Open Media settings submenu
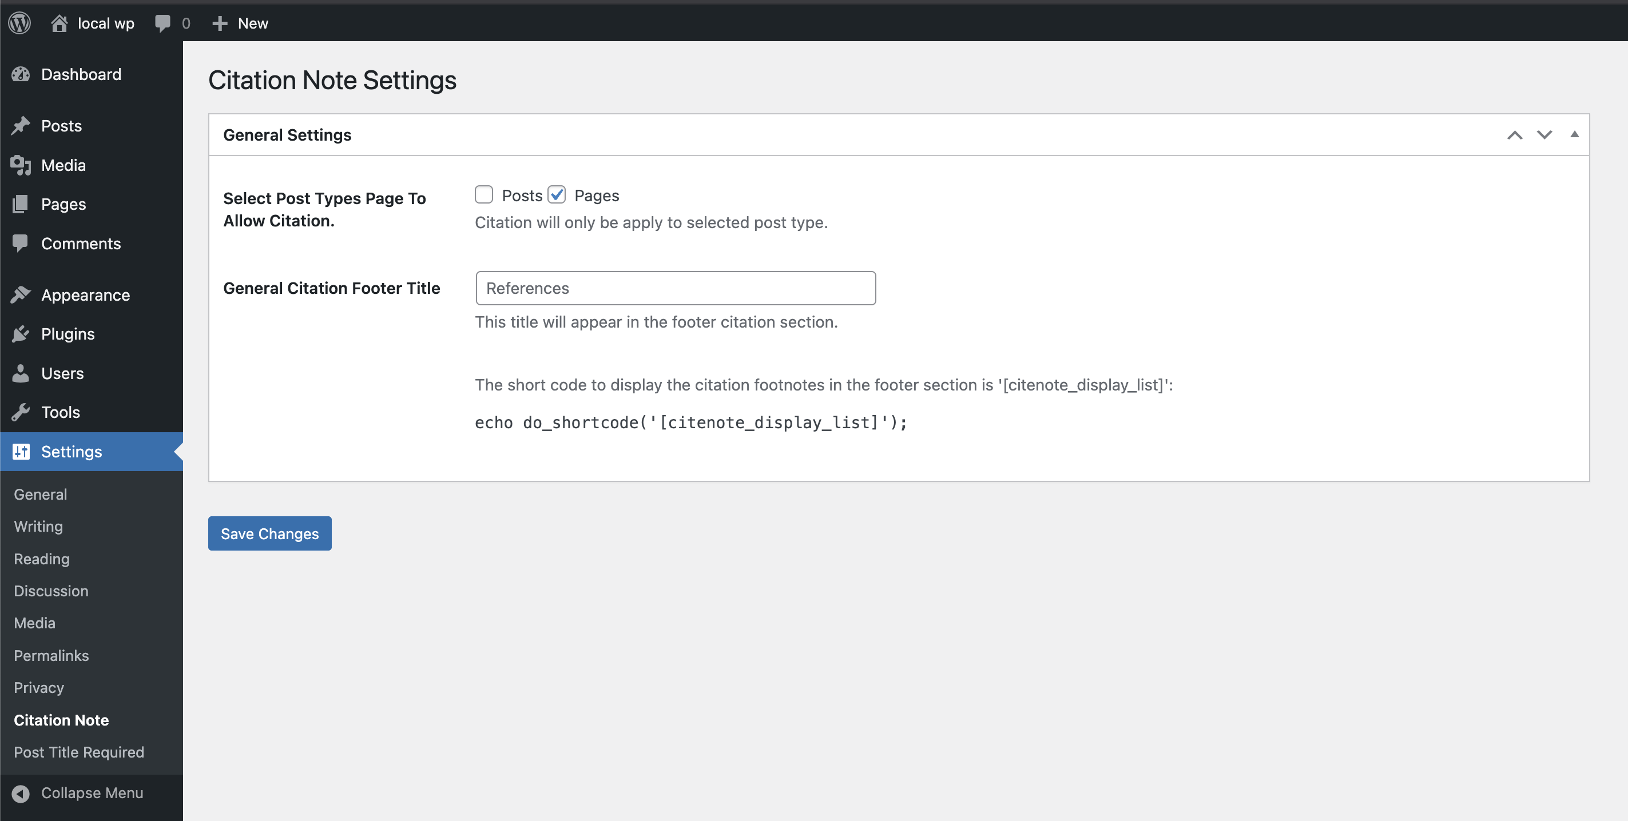 pos(35,623)
